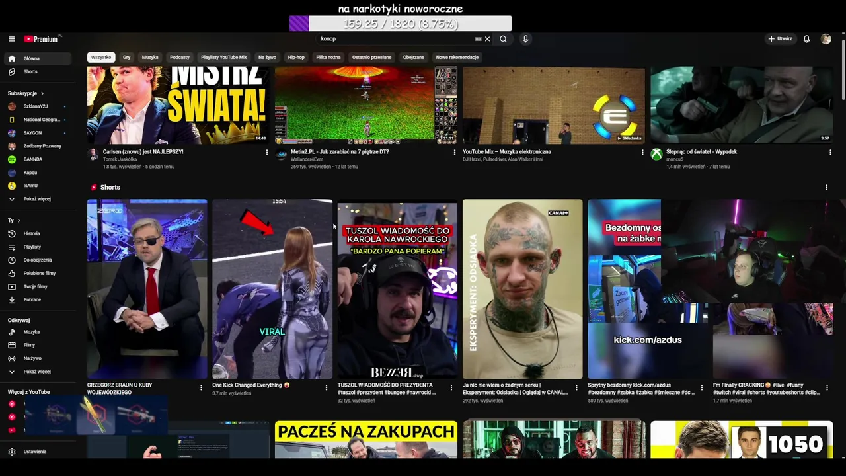Activate voice search microphone
Screen dimensions: 846x476
click(x=525, y=39)
